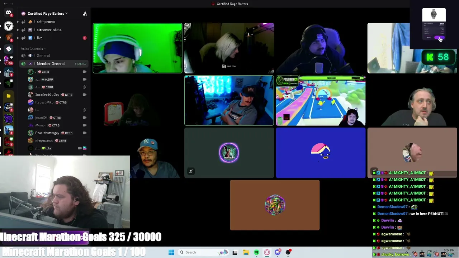Image resolution: width=459 pixels, height=258 pixels.
Task: Focus the purple-ringed avatar tile
Action: (x=229, y=153)
